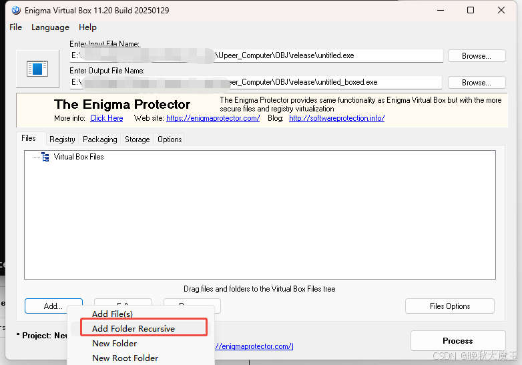Click Browse for the output file name
The height and width of the screenshot is (365, 522).
(x=477, y=83)
